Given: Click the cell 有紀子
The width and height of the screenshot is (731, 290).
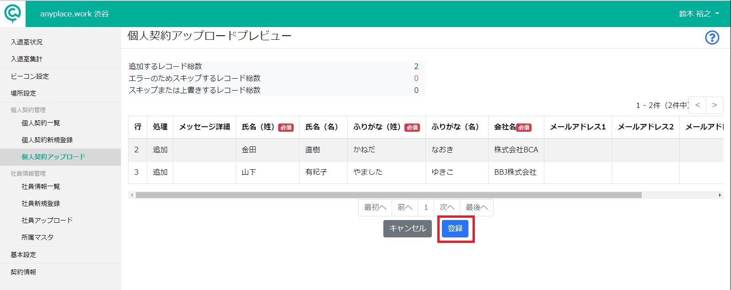Looking at the screenshot, I should (x=323, y=172).
